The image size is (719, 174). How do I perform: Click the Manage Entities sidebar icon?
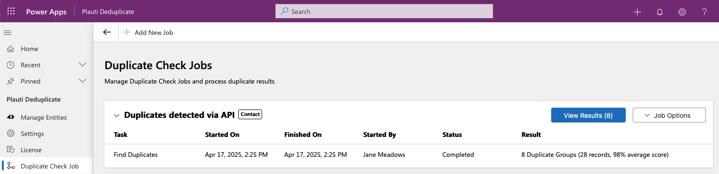click(11, 117)
